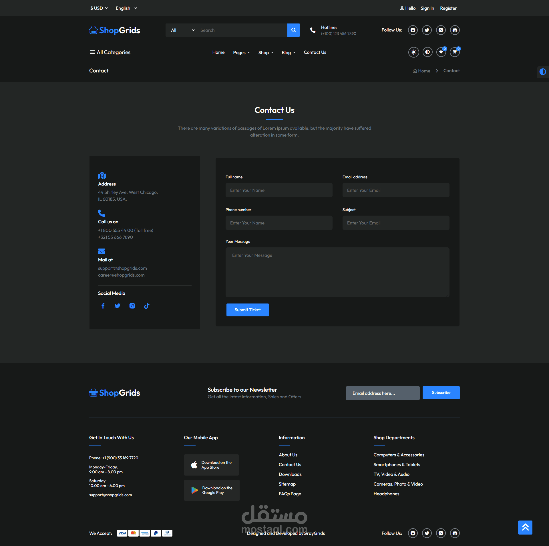Click the header Facebook follow icon
Image resolution: width=549 pixels, height=546 pixels.
pyautogui.click(x=413, y=30)
